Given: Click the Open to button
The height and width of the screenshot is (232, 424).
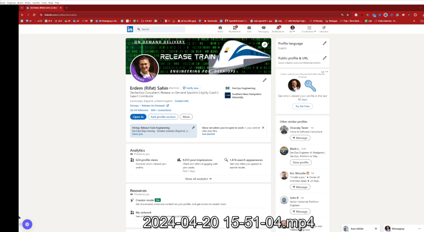Looking at the screenshot, I should tap(138, 117).
